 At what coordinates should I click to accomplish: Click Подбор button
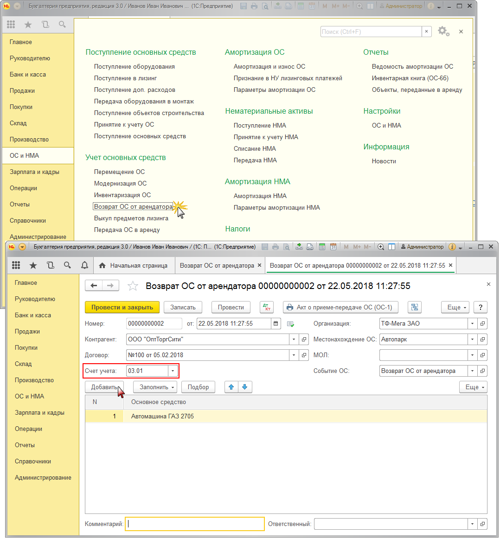point(198,387)
